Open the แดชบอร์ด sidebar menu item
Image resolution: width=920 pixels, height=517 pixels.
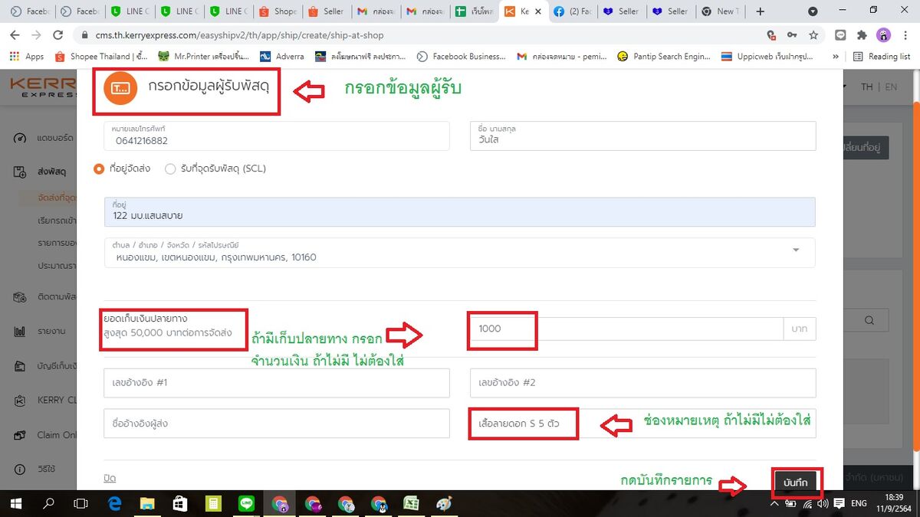55,138
